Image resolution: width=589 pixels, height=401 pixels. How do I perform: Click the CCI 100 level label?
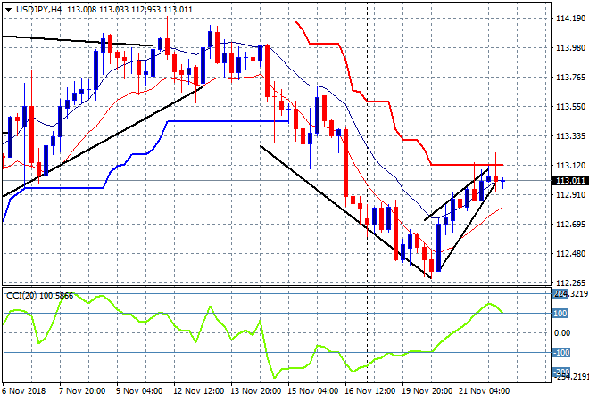pos(560,313)
